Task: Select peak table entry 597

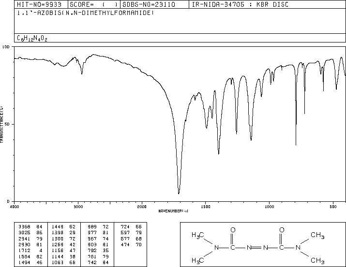Action: 131,233
